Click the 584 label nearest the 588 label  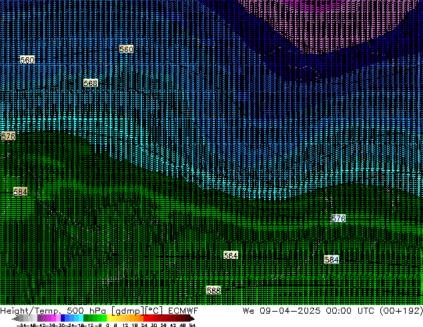click(231, 255)
